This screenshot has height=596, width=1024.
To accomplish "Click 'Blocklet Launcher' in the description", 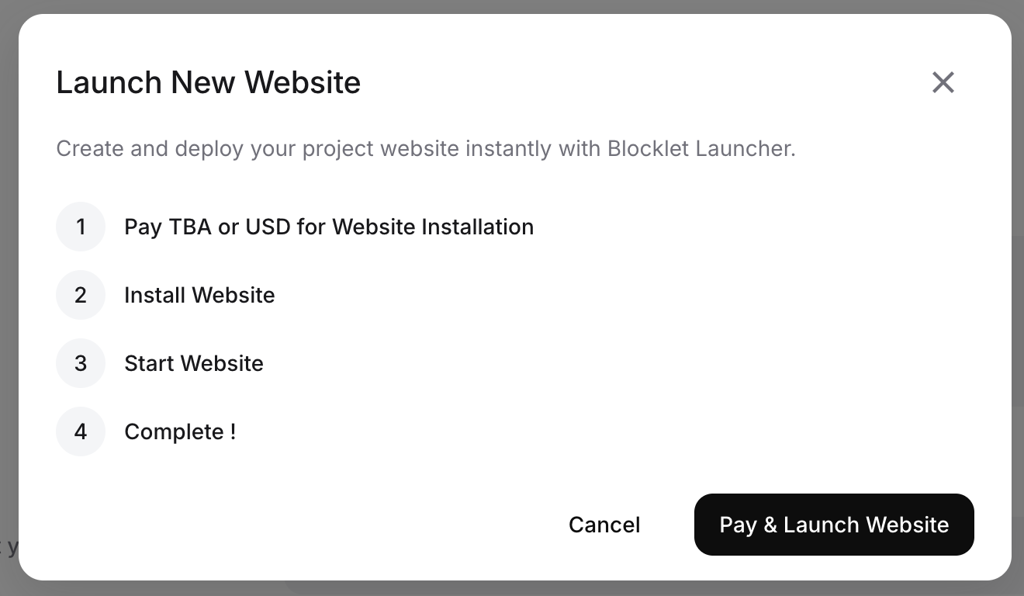I will click(x=701, y=148).
